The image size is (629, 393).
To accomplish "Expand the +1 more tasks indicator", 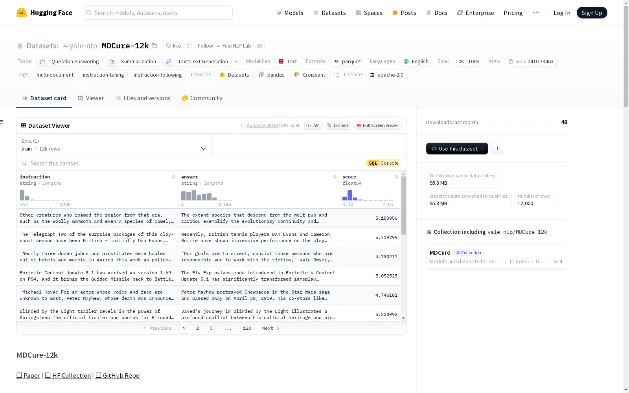I will pos(238,61).
